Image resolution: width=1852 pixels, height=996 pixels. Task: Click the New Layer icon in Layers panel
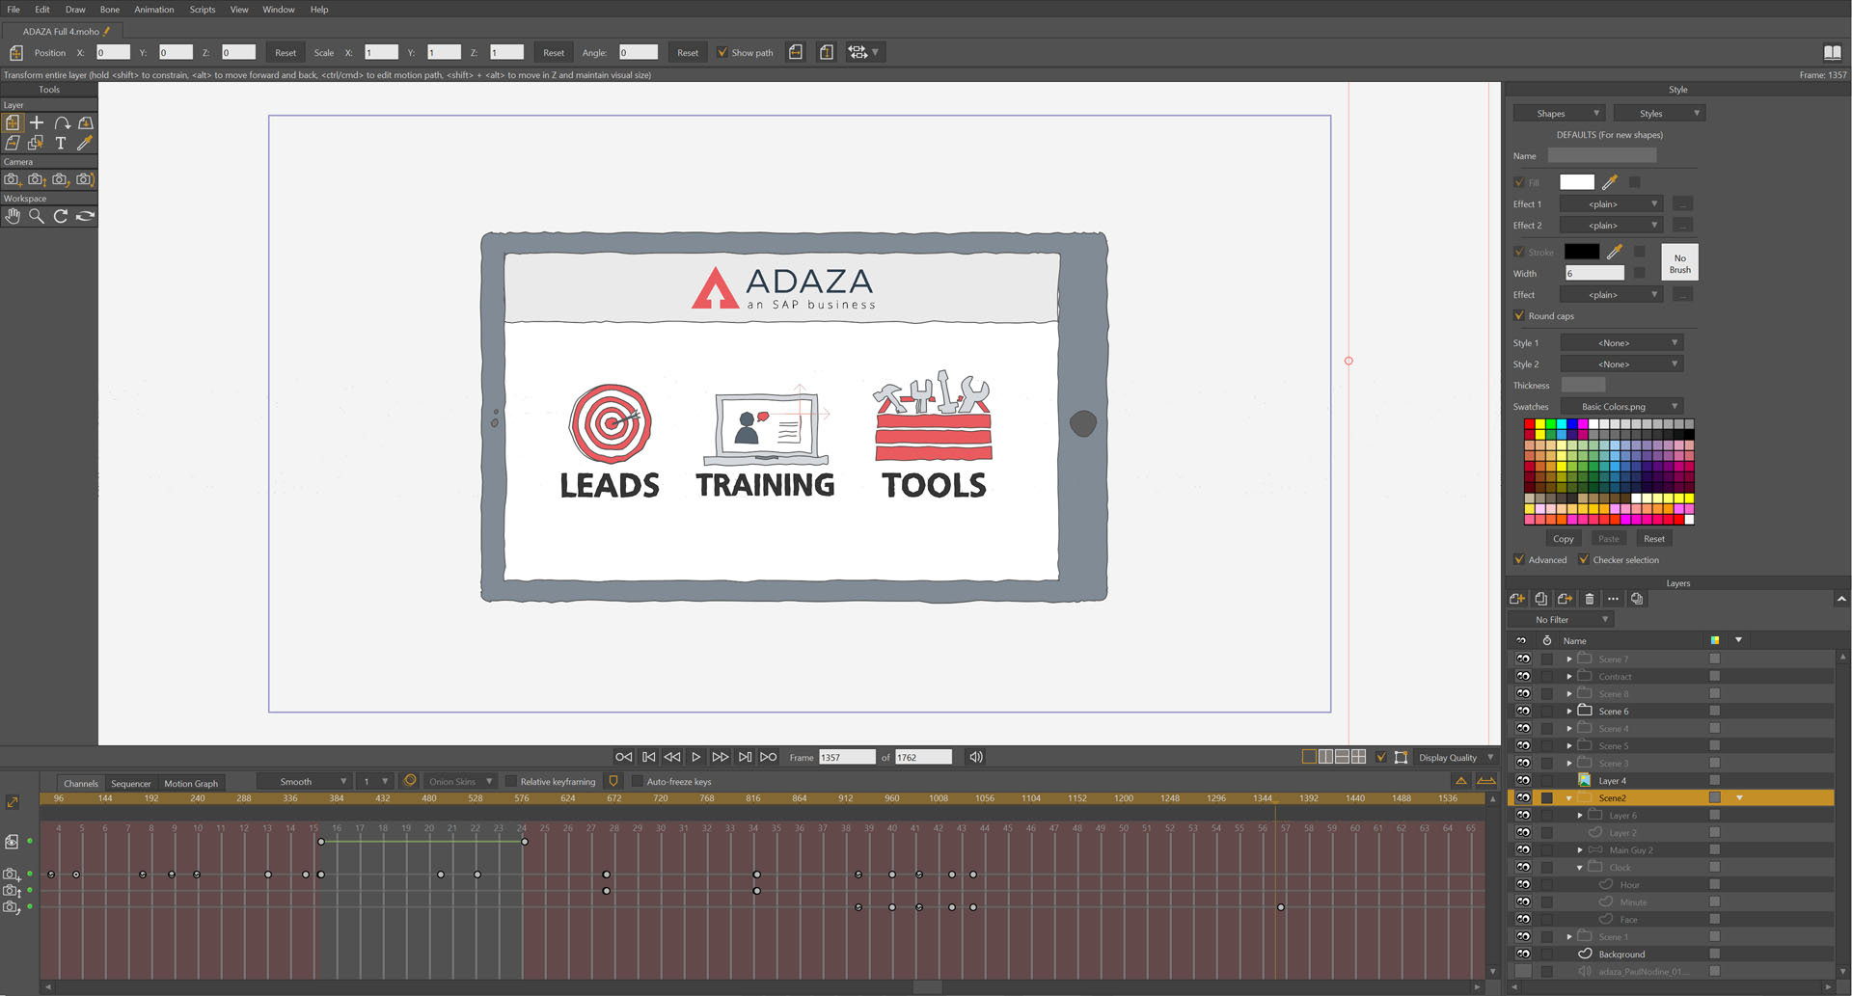click(1517, 599)
